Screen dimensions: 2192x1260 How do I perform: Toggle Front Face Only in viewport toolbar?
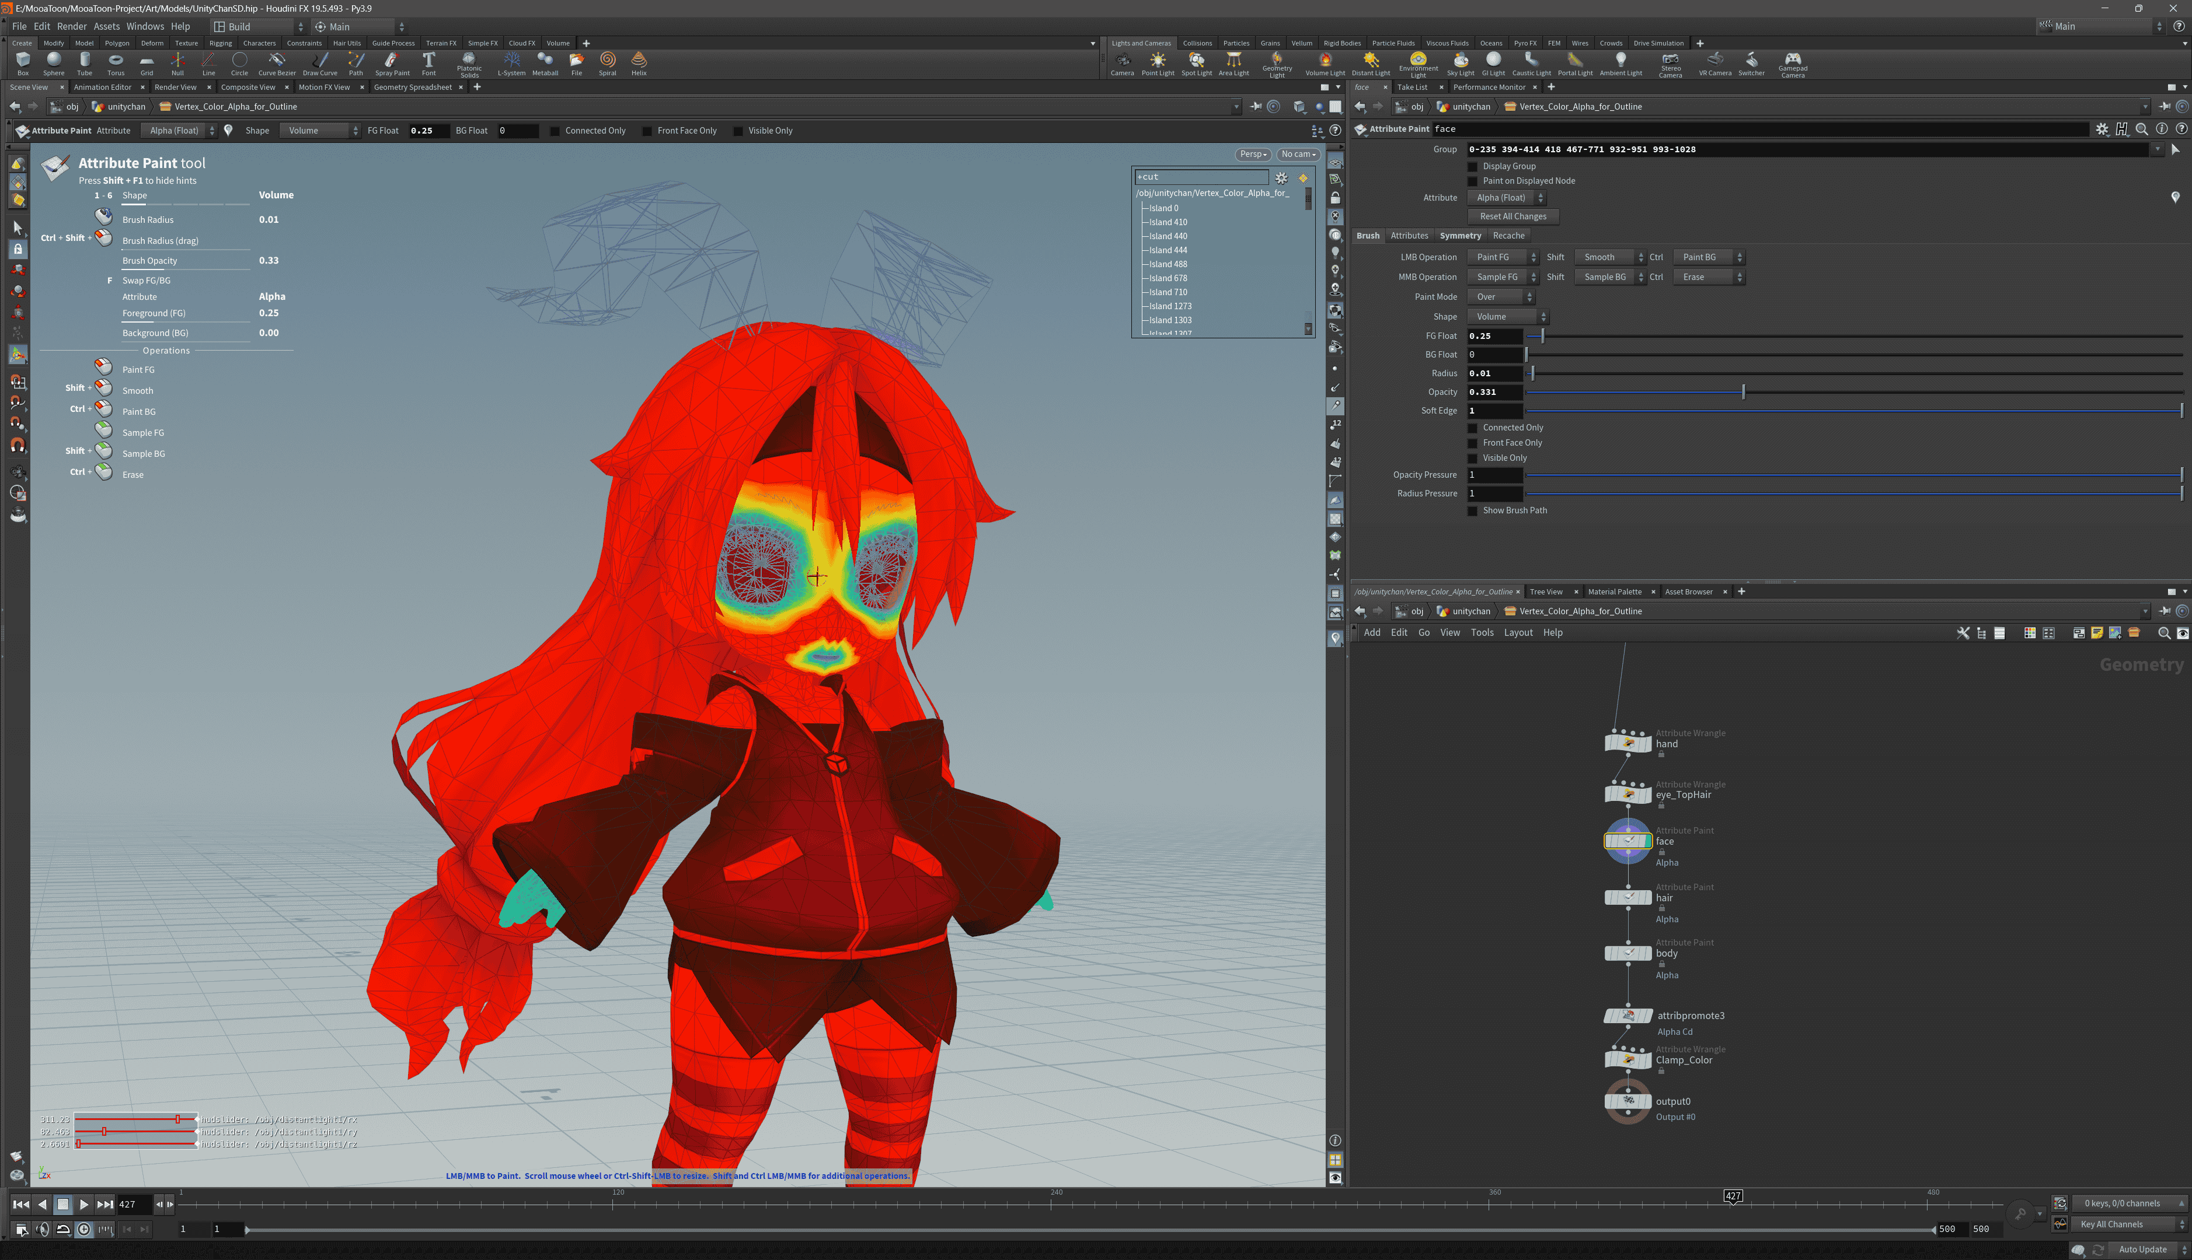click(x=647, y=131)
